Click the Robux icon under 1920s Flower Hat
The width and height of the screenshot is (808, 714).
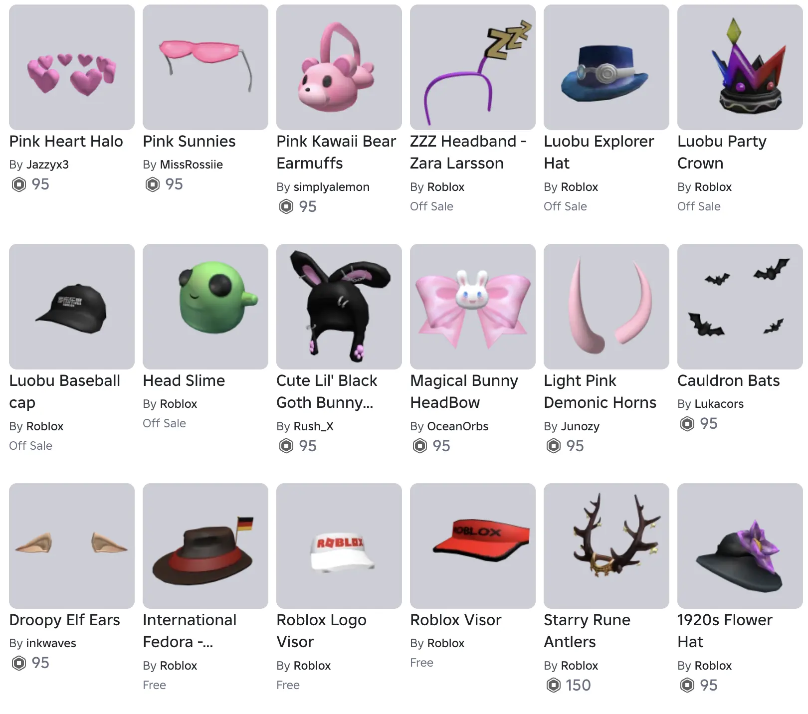click(x=687, y=685)
